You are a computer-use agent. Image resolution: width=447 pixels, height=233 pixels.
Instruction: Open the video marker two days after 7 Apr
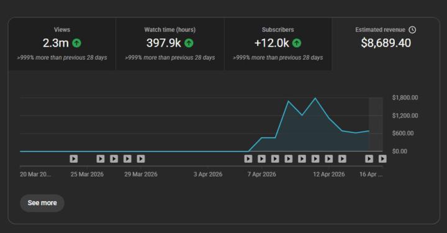[x=289, y=158]
